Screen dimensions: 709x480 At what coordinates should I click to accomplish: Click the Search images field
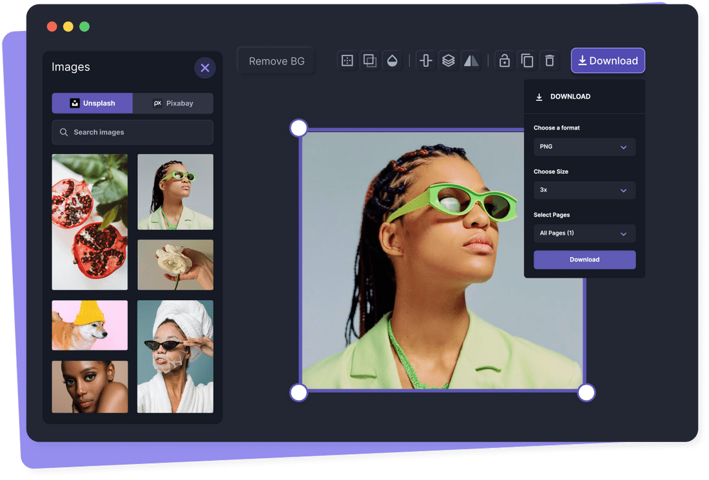click(x=133, y=132)
